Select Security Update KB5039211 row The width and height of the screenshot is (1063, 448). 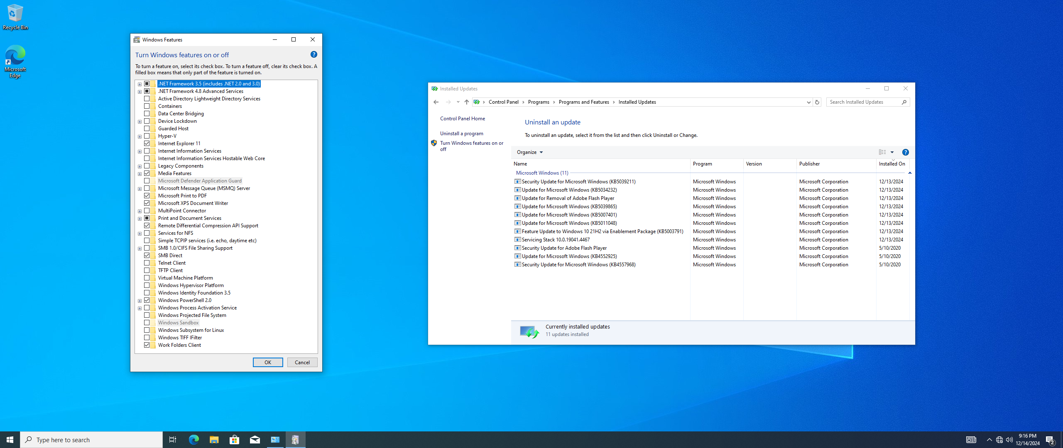710,182
